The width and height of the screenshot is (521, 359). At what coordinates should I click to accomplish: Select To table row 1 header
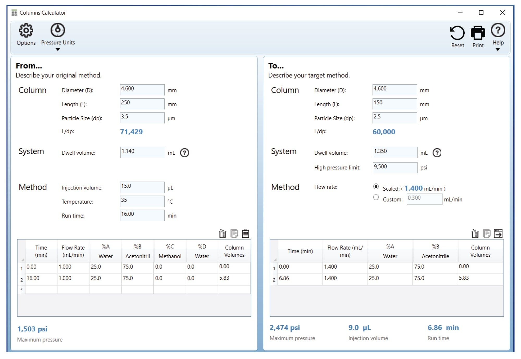(x=274, y=268)
